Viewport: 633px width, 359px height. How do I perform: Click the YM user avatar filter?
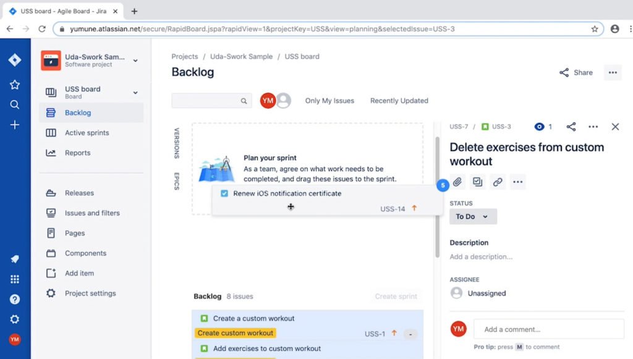(268, 101)
